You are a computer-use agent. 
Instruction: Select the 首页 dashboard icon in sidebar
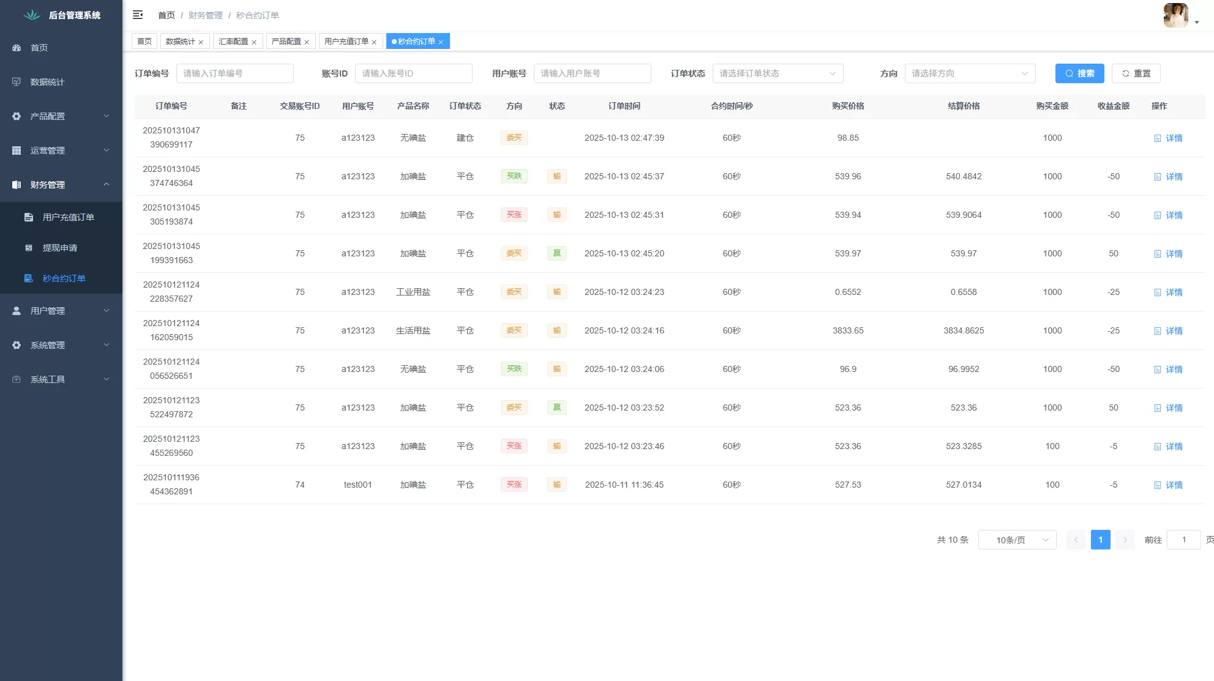pos(16,48)
